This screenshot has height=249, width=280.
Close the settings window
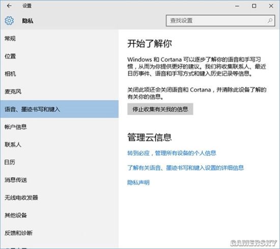point(271,6)
